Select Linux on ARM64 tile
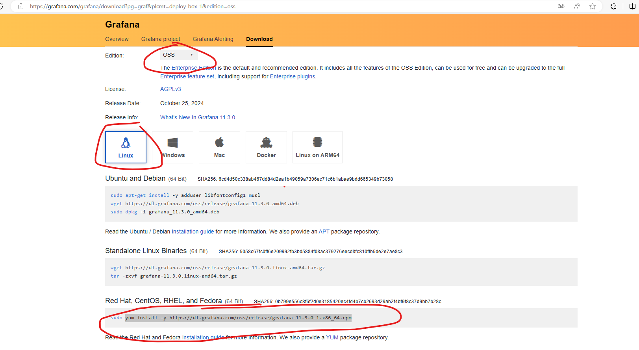639x350 pixels. [x=317, y=147]
